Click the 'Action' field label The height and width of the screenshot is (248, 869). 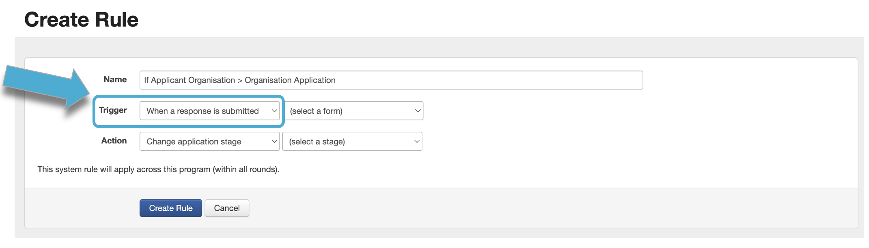coord(114,141)
